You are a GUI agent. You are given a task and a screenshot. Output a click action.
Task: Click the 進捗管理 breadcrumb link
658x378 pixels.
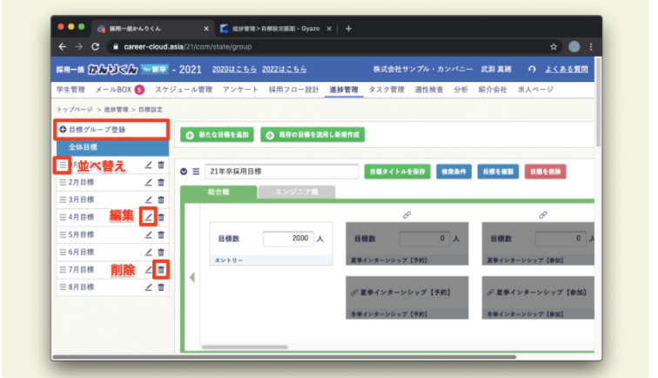click(117, 110)
